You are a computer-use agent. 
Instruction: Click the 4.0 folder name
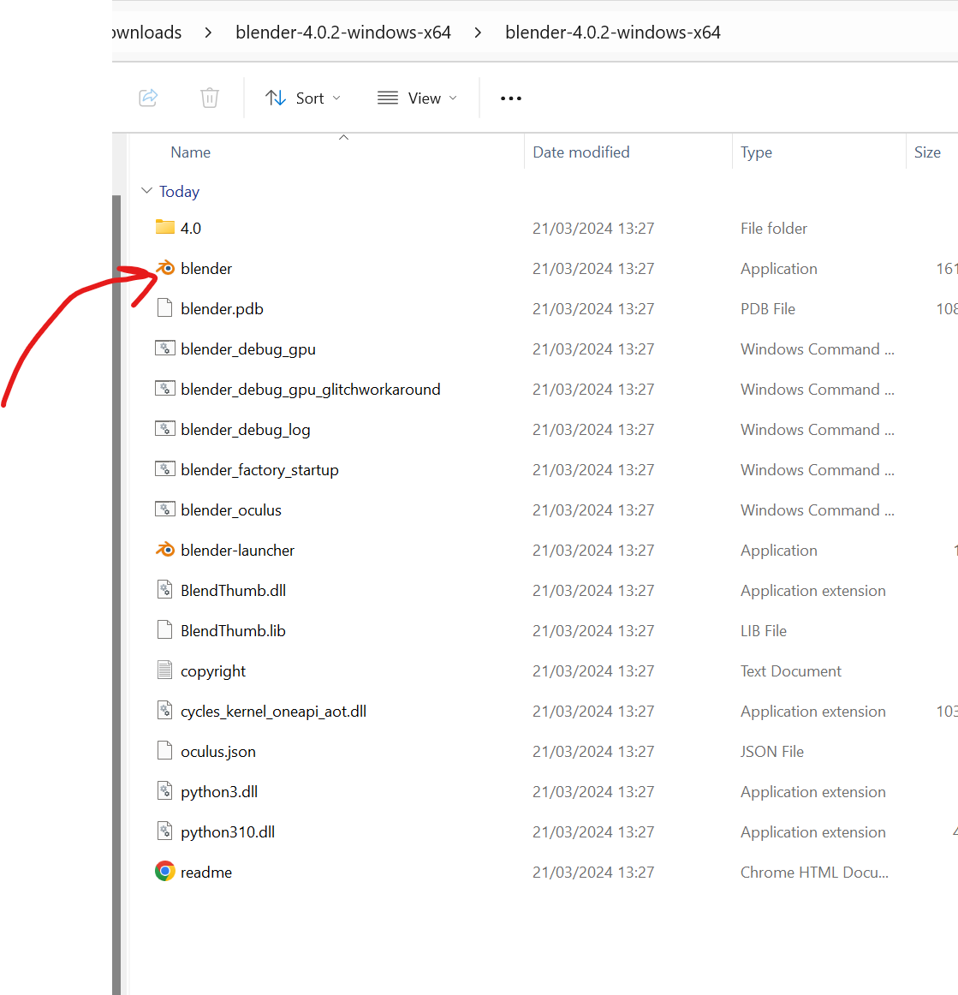tap(190, 229)
